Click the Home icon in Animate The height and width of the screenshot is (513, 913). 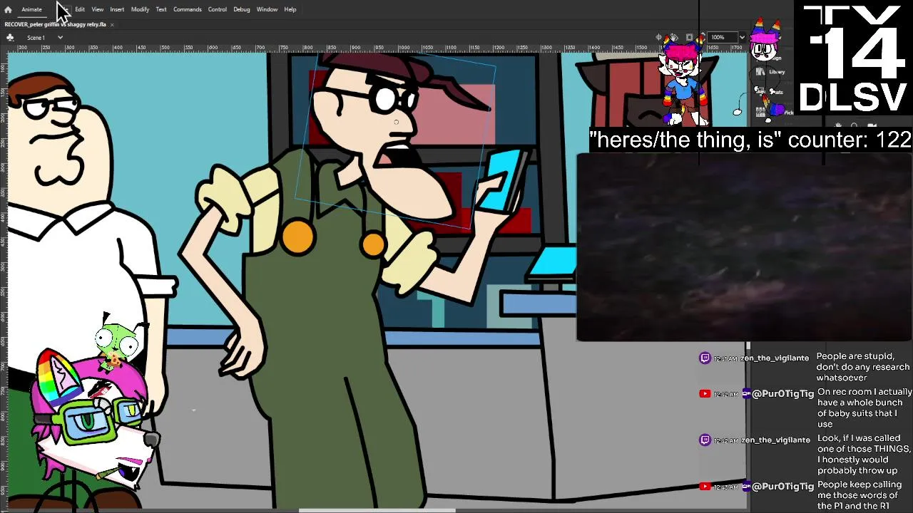[x=8, y=9]
